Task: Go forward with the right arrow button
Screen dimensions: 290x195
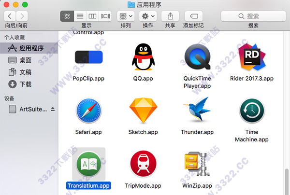Action: point(22,16)
